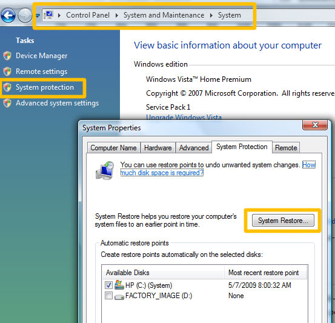Click the Most recent restore point header

click(266, 273)
